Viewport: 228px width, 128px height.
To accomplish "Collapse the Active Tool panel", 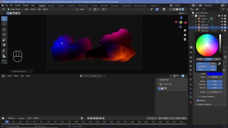I will (159, 80).
